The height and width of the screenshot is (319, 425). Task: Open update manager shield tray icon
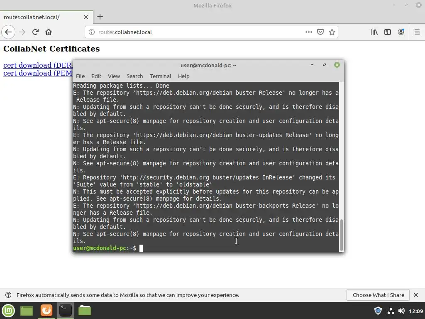378,311
